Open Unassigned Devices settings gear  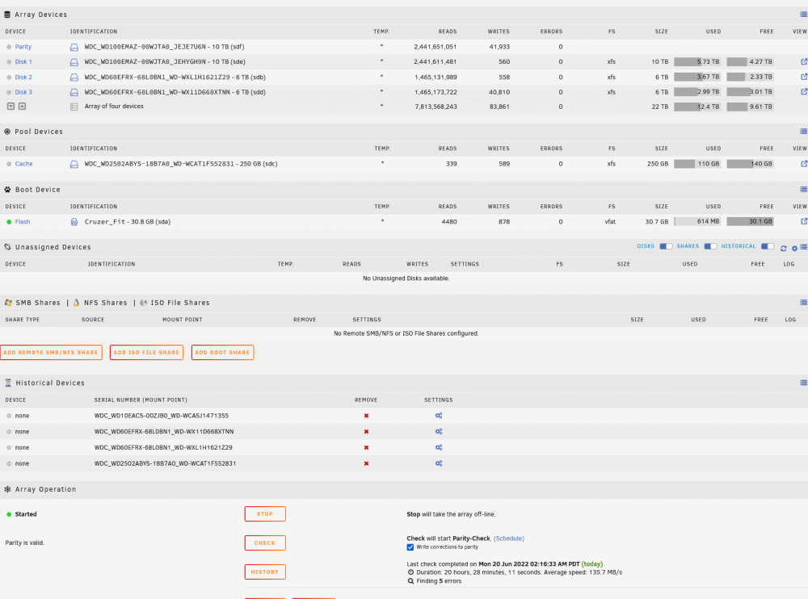[794, 249]
